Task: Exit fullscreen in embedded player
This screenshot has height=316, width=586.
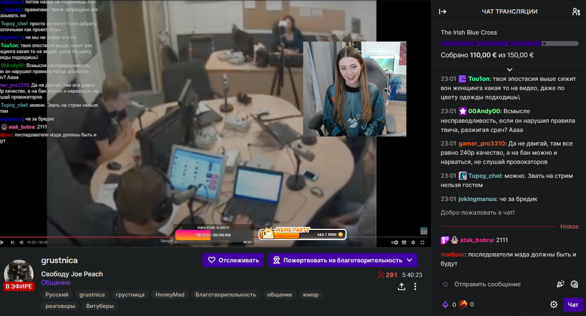Action: 422,243
